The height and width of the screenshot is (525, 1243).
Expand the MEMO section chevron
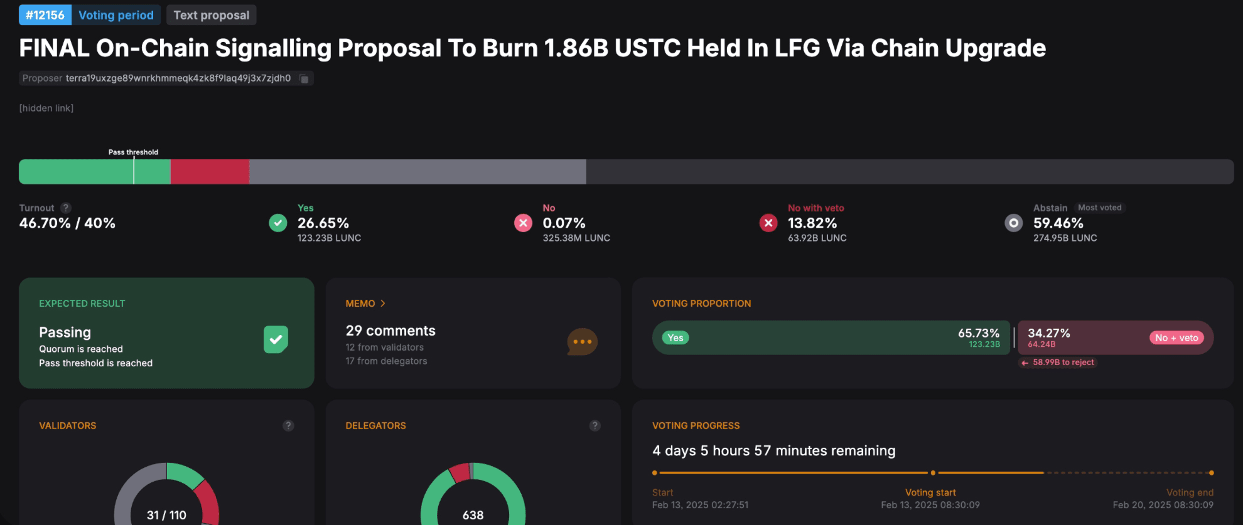tap(383, 304)
